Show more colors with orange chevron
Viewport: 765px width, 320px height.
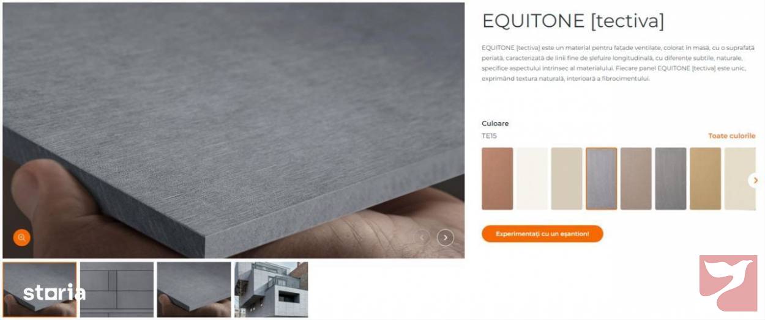[x=755, y=180]
